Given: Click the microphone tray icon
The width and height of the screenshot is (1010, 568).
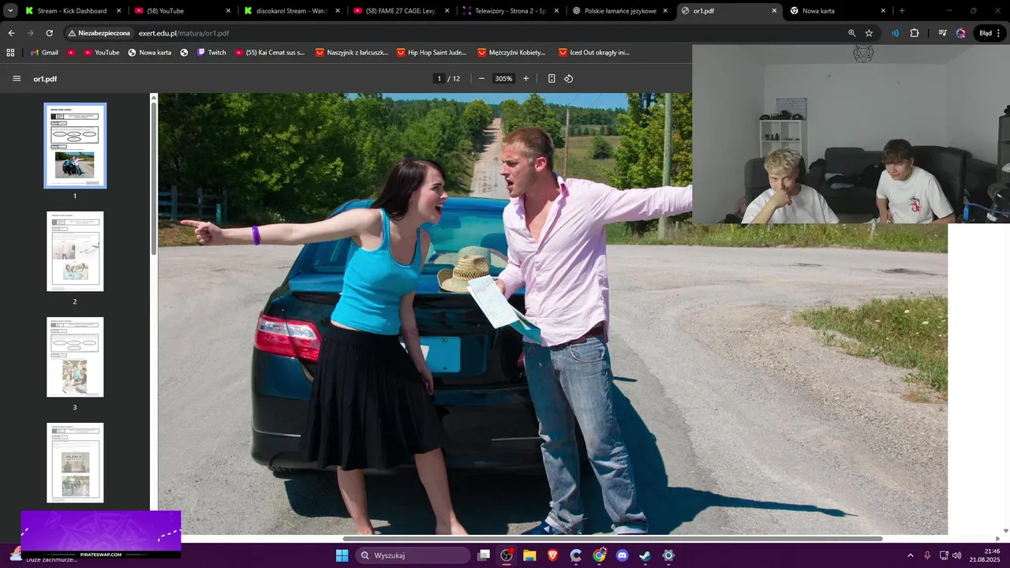Looking at the screenshot, I should pos(928,555).
